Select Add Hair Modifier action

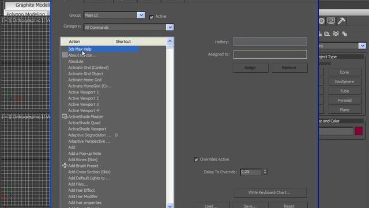point(83,196)
